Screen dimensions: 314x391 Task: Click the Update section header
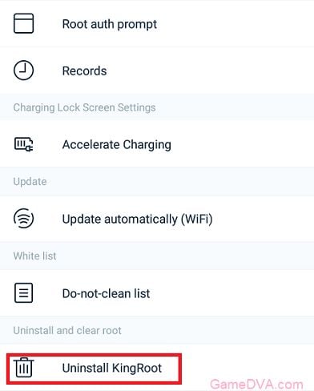click(30, 182)
